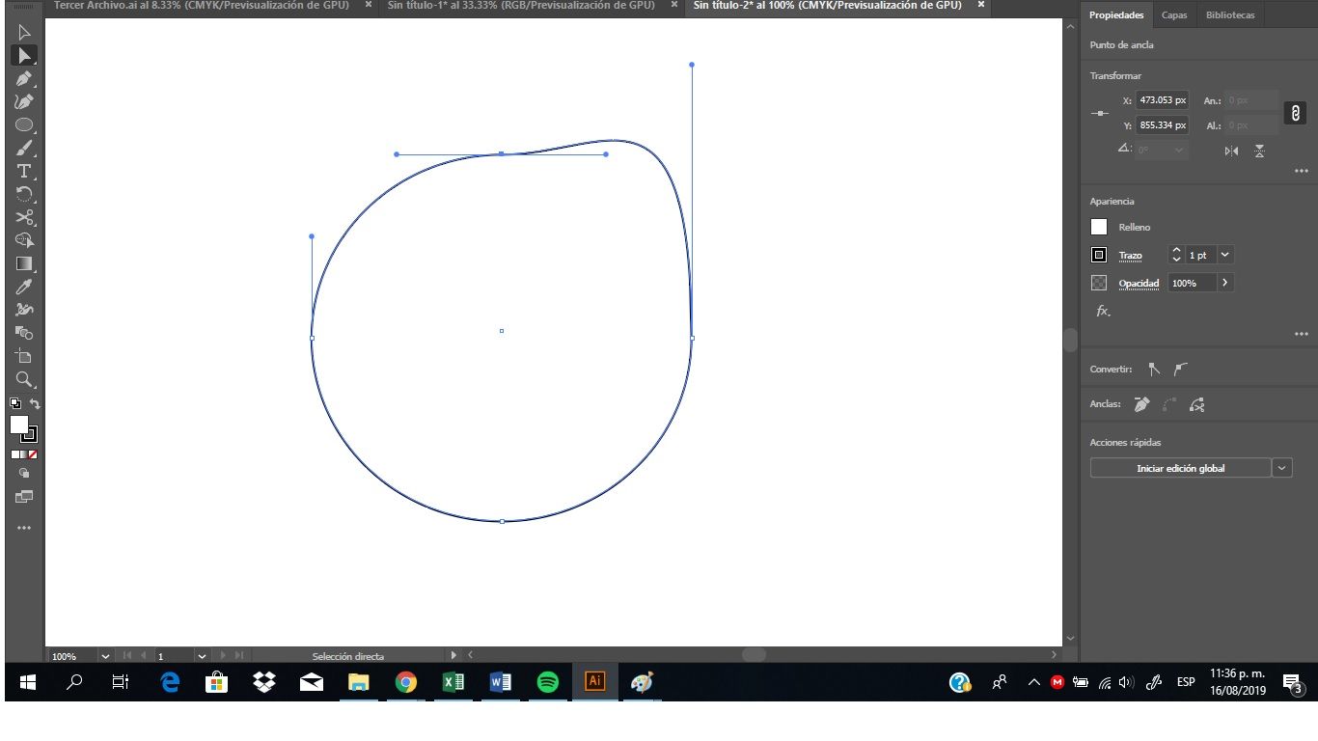Viewport: 1318px width, 741px height.
Task: Select the Artboard tool
Action: (24, 357)
